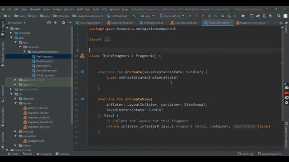Expand the manifests folder
Viewport: 289px width, 162px height.
(x=11, y=33)
